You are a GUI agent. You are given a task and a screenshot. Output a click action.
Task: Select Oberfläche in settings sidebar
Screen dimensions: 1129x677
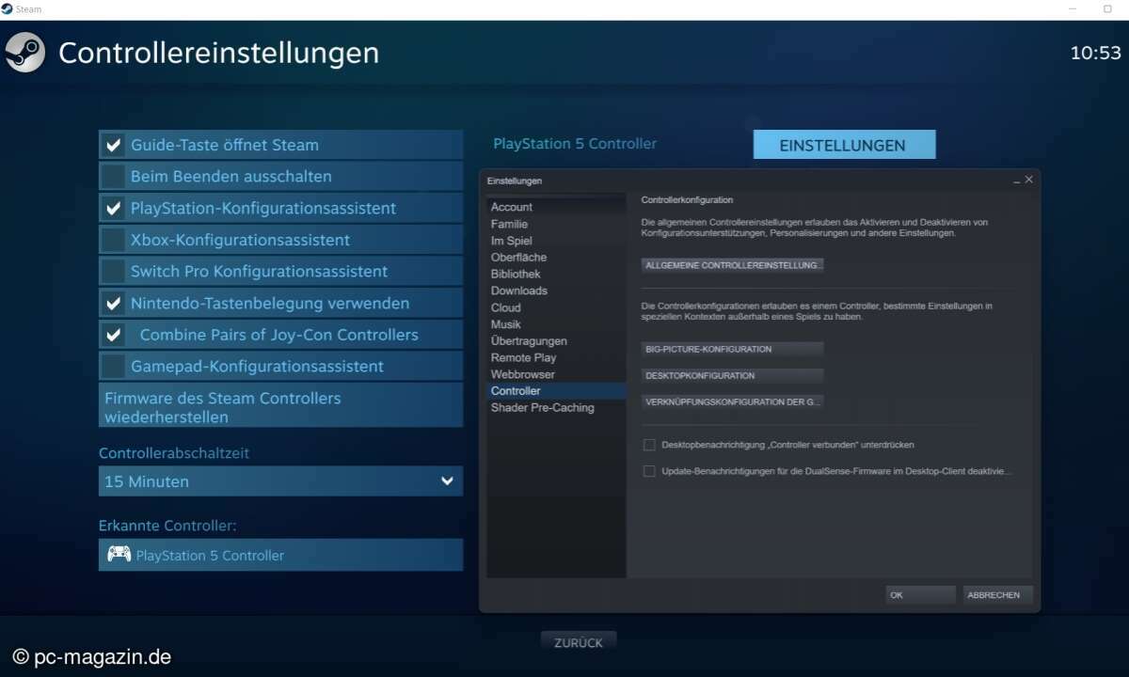click(556, 257)
